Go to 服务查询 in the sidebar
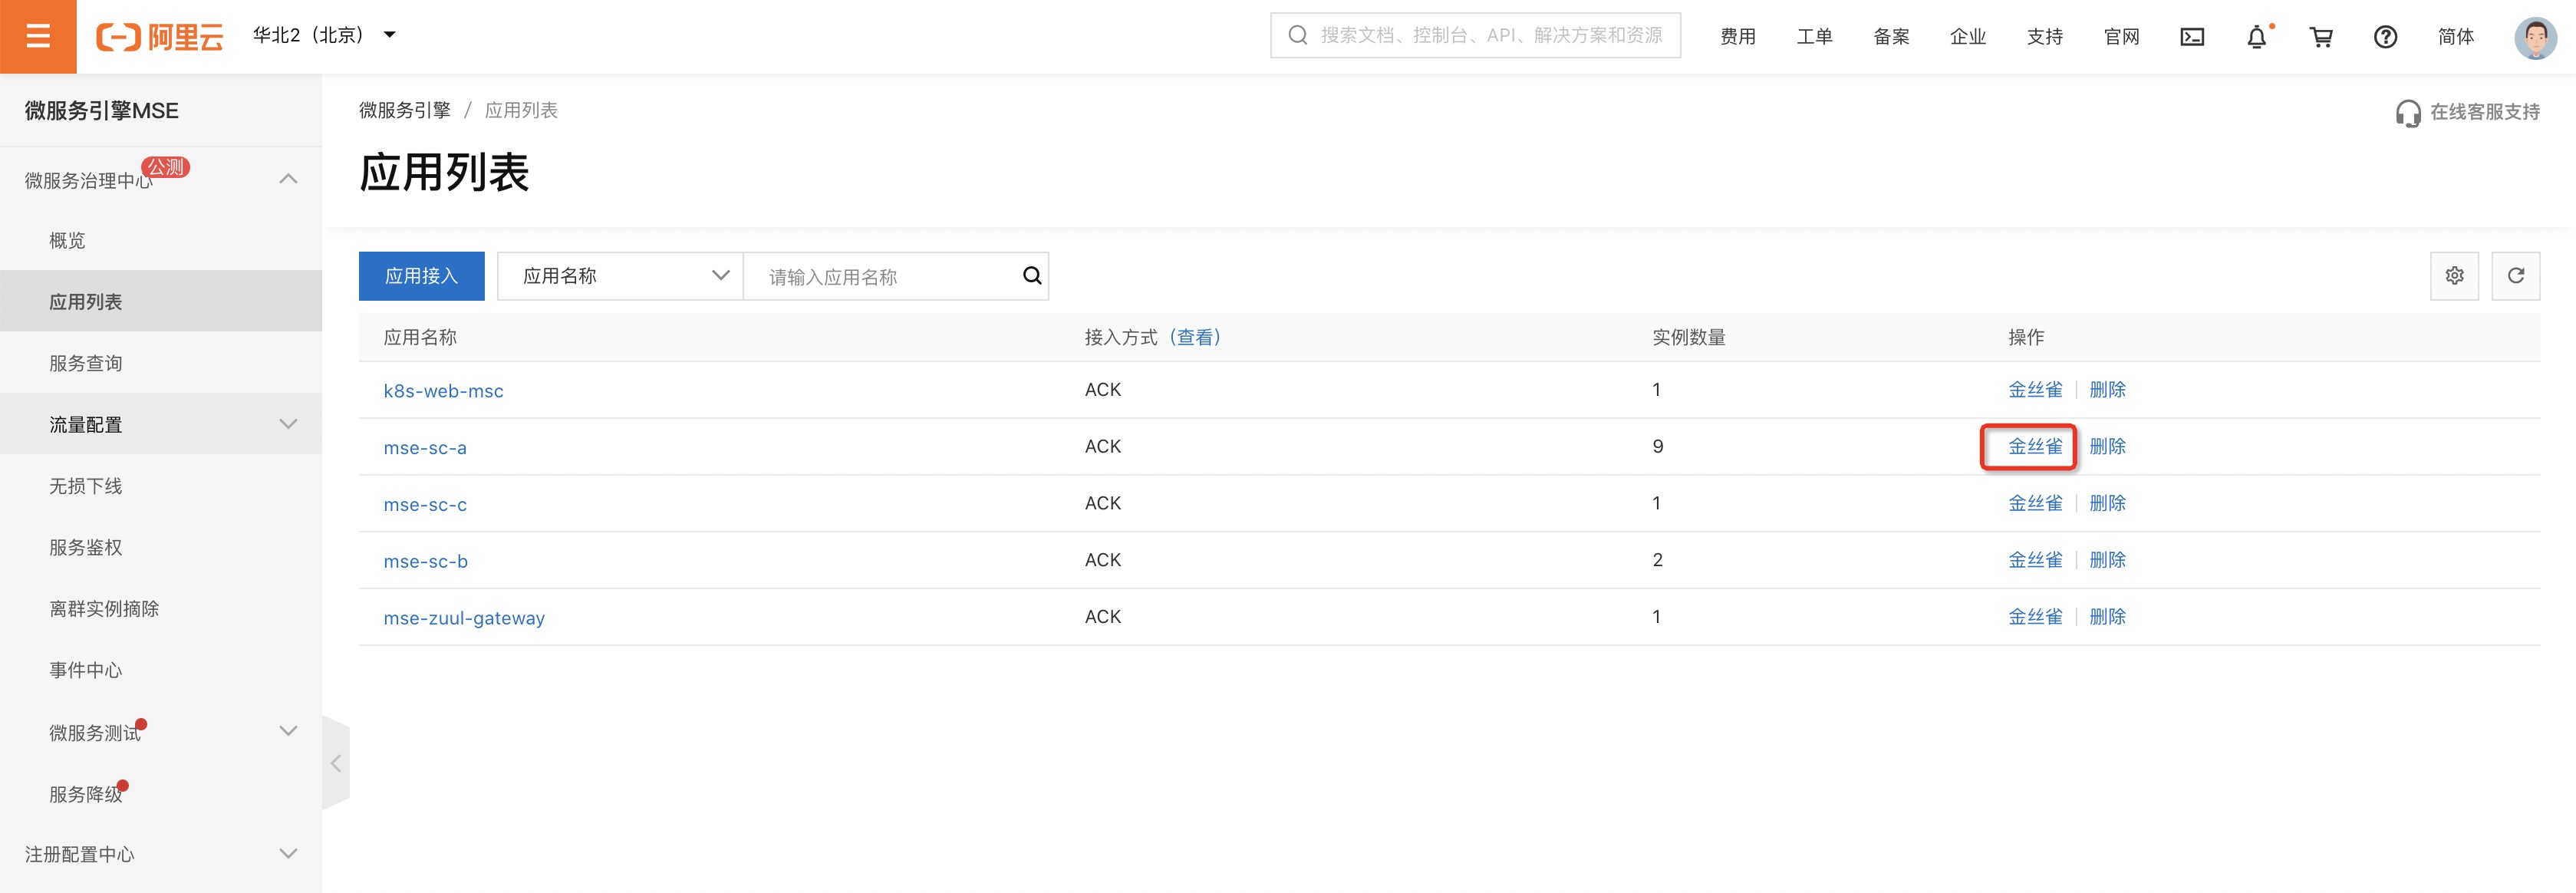2576x893 pixels. point(86,363)
